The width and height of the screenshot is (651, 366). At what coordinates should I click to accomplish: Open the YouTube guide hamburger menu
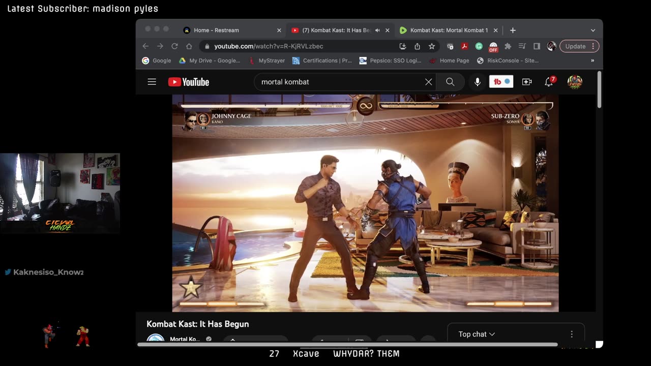pos(152,82)
